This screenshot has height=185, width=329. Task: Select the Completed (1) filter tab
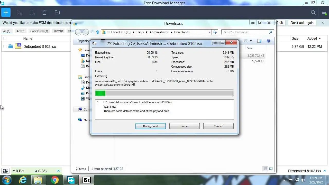pos(39,31)
